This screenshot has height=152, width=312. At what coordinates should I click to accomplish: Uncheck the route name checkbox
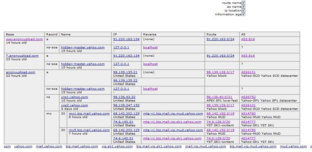(243, 3)
